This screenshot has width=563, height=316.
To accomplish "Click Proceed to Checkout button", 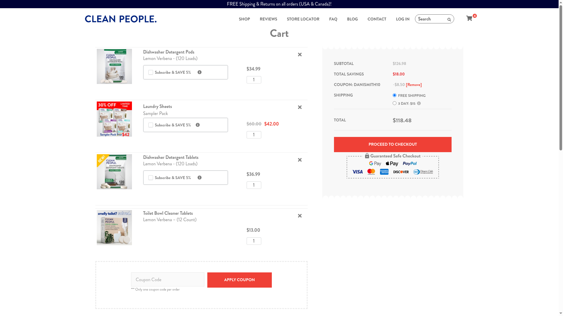I will pyautogui.click(x=393, y=145).
